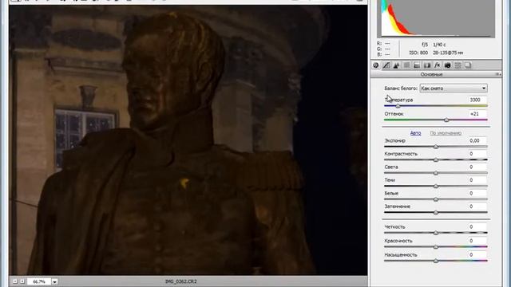Click the zoom in plus button

(22, 281)
